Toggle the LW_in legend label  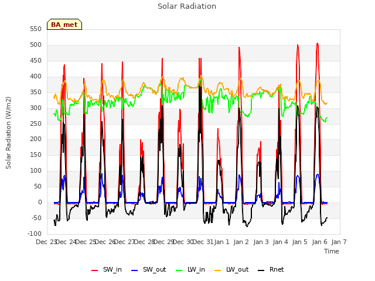point(196,269)
